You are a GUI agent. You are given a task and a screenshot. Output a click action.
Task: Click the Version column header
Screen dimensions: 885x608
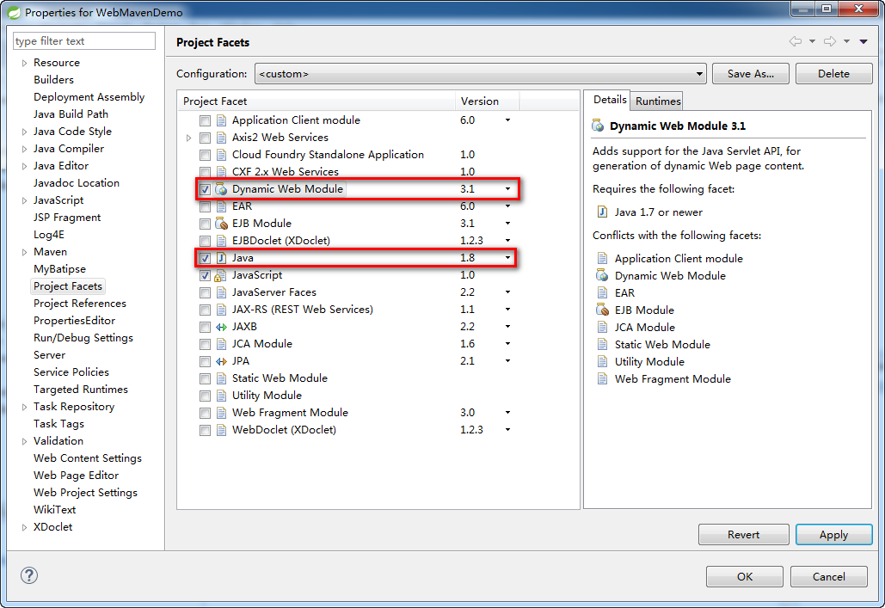click(x=487, y=101)
